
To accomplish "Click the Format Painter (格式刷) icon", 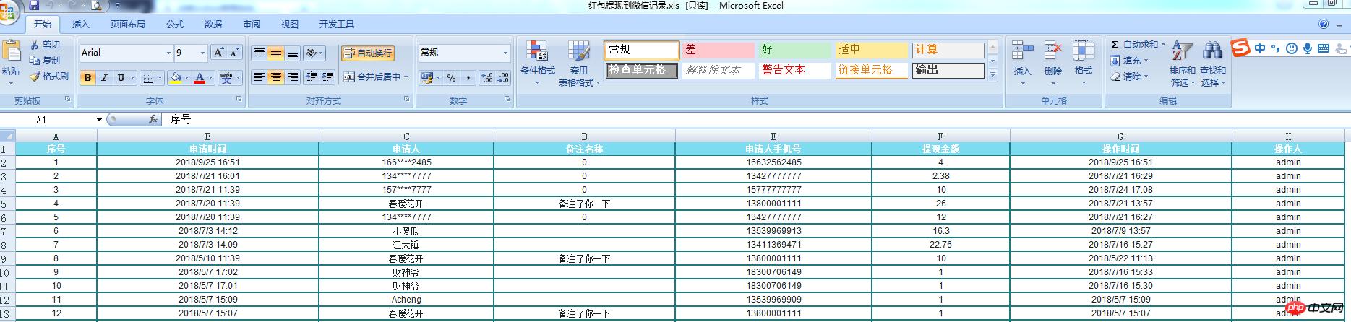I will (35, 77).
